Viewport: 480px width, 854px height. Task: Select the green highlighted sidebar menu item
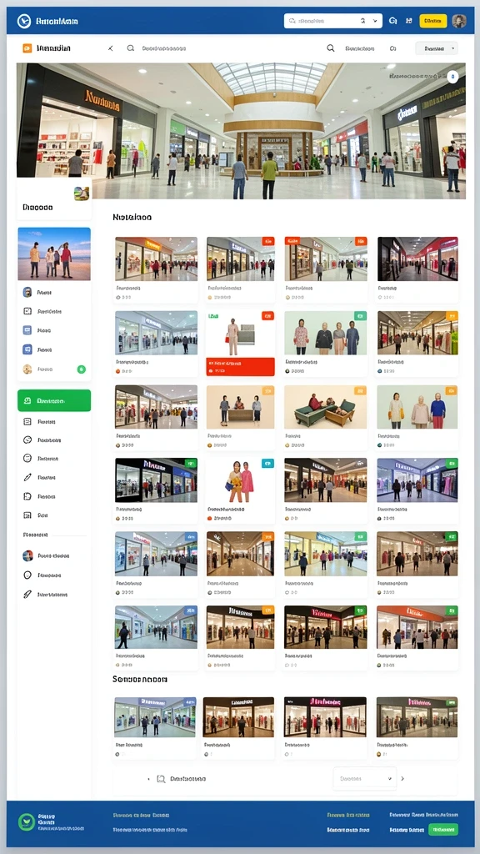click(x=54, y=400)
